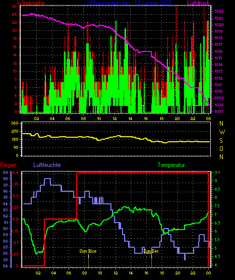Click the red 'Windstärke' axis title
Viewport: 235px width, 280px height.
click(31, 3)
